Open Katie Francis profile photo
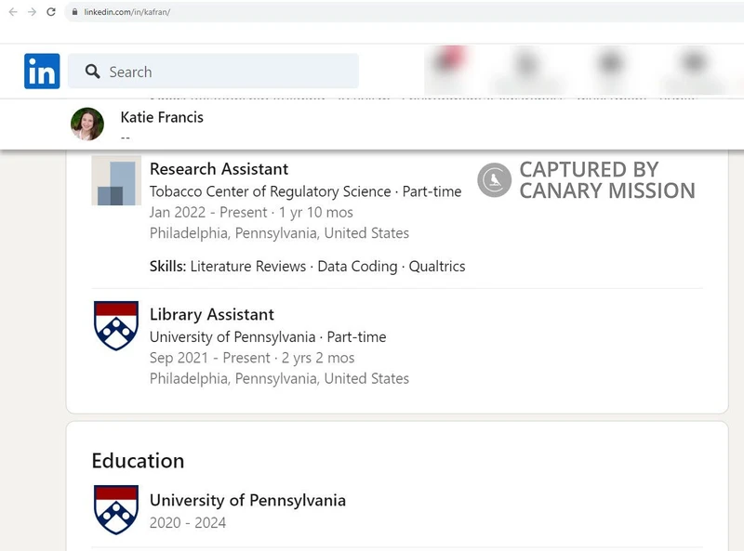744x551 pixels. pos(87,124)
